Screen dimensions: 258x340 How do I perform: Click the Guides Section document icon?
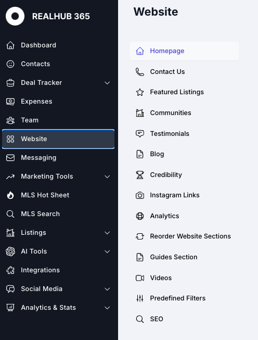pos(140,257)
